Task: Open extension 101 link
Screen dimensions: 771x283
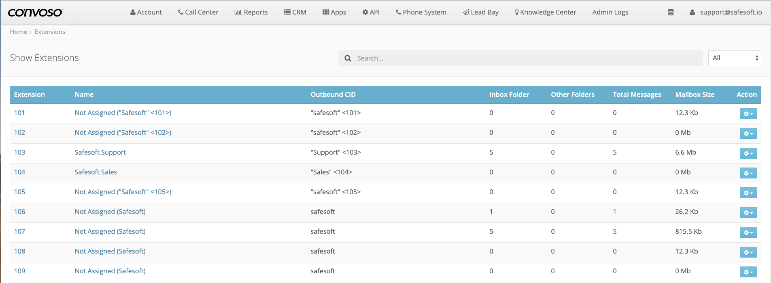Action: click(x=19, y=113)
